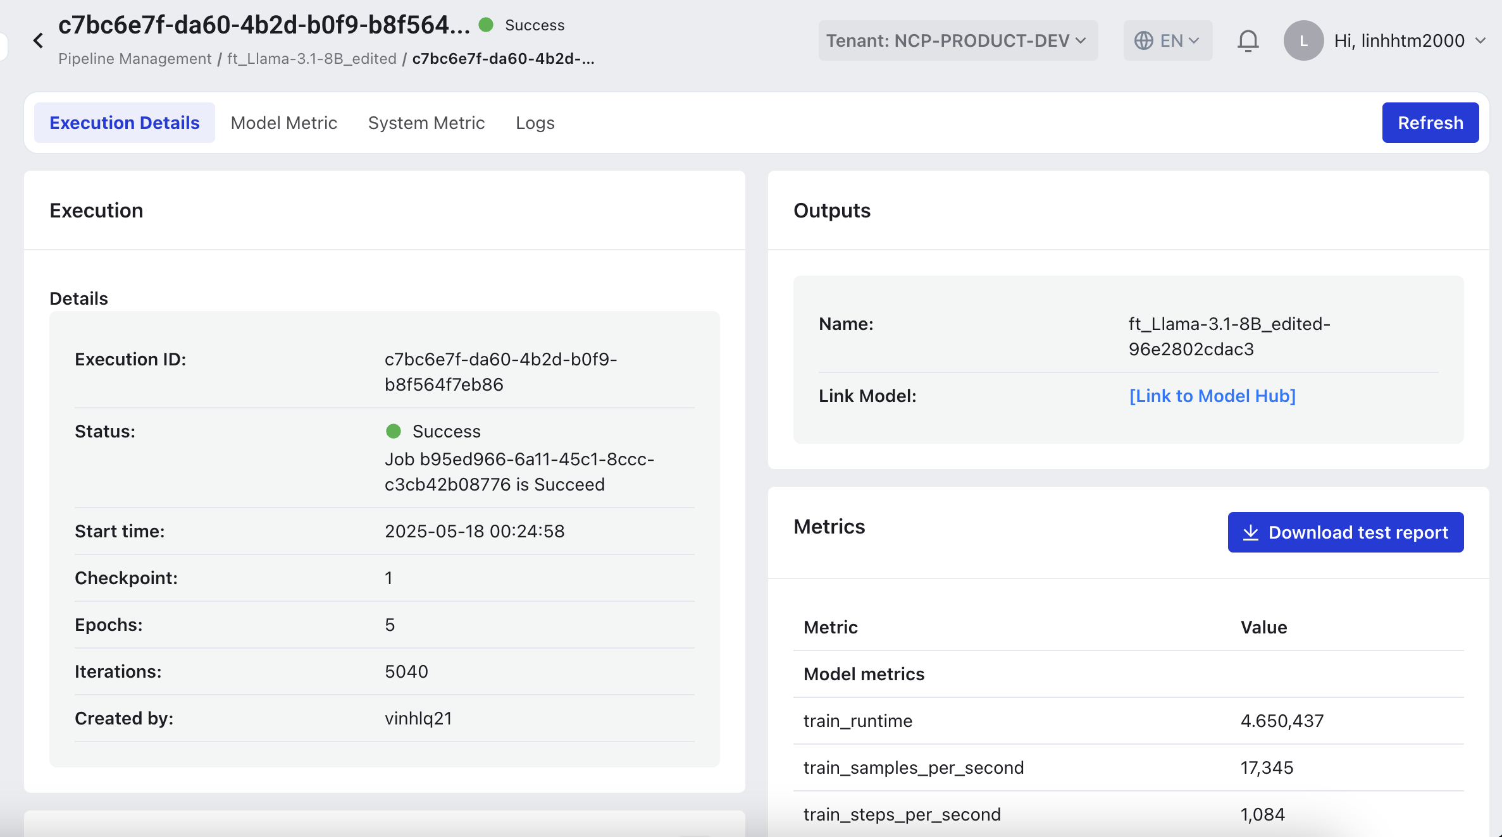1502x837 pixels.
Task: Click the Value column header
Action: point(1263,627)
